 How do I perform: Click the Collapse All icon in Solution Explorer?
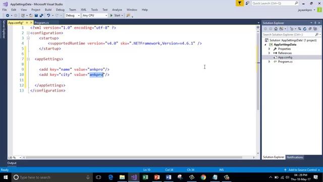[310, 29]
